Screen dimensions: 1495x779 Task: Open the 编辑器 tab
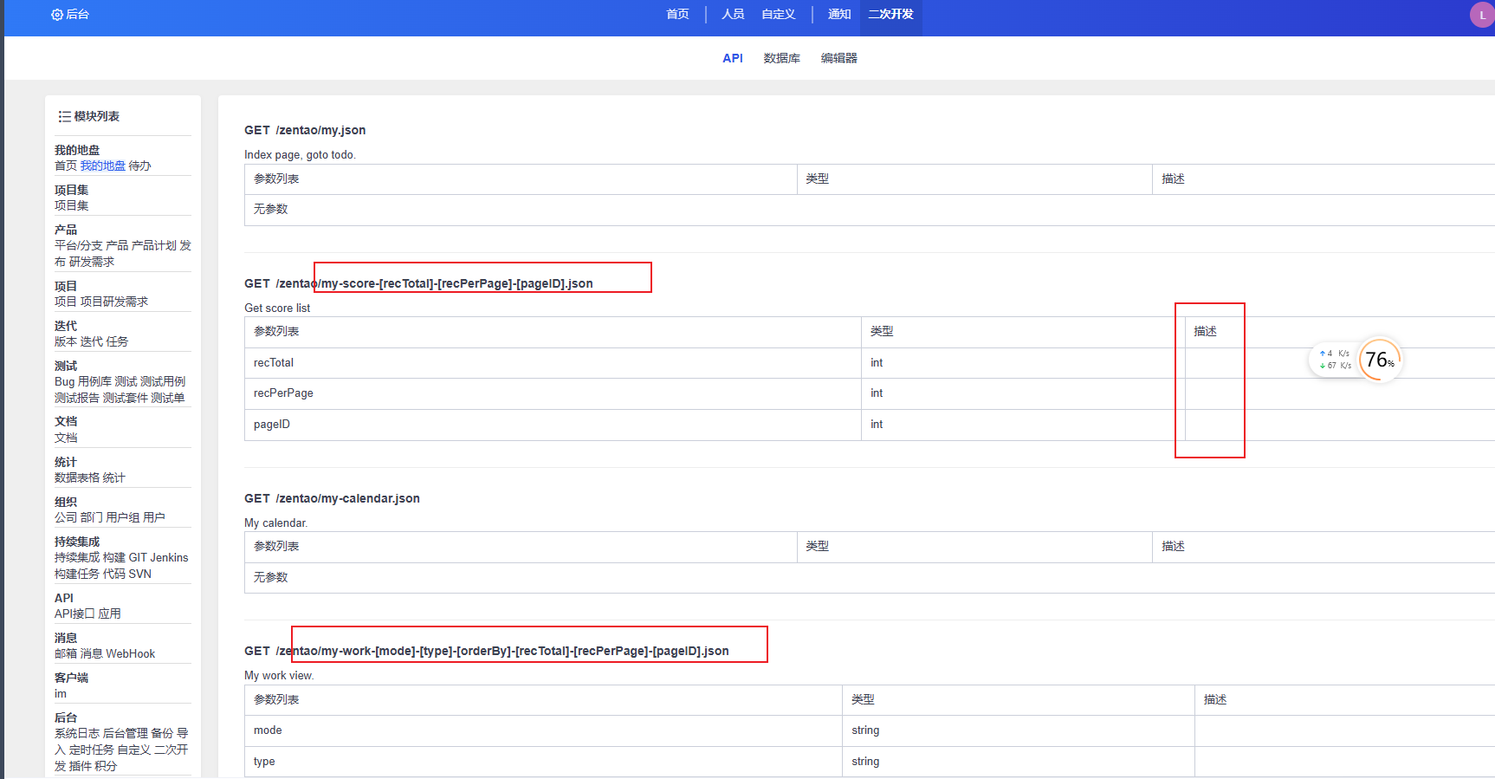tap(838, 58)
